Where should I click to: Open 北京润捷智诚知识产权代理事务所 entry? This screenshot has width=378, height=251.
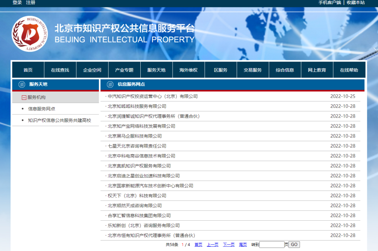(x=154, y=116)
